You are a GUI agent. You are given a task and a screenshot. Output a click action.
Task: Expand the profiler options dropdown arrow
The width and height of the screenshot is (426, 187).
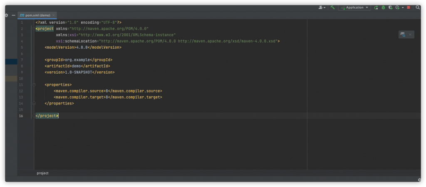(x=402, y=7)
